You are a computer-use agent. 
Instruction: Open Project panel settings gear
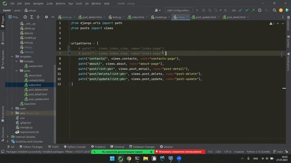point(46,17)
